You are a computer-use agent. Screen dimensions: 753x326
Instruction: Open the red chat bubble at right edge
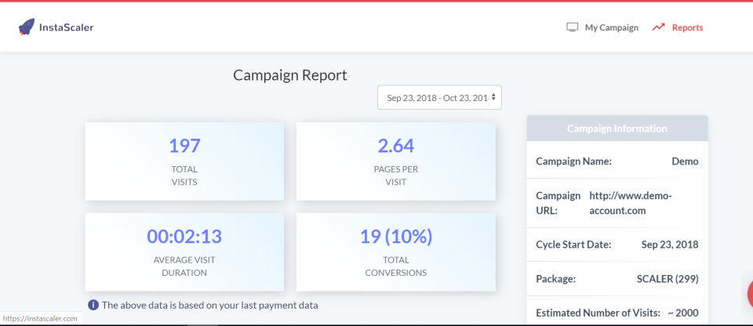click(750, 293)
